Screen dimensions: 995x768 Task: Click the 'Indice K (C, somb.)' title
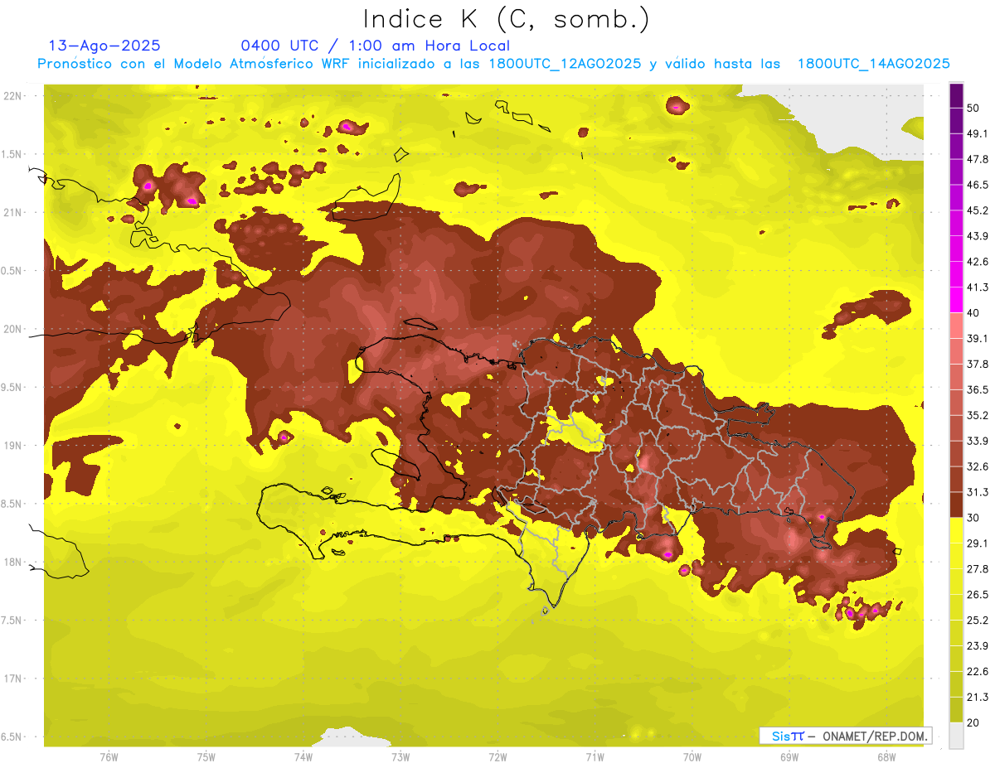pos(506,19)
